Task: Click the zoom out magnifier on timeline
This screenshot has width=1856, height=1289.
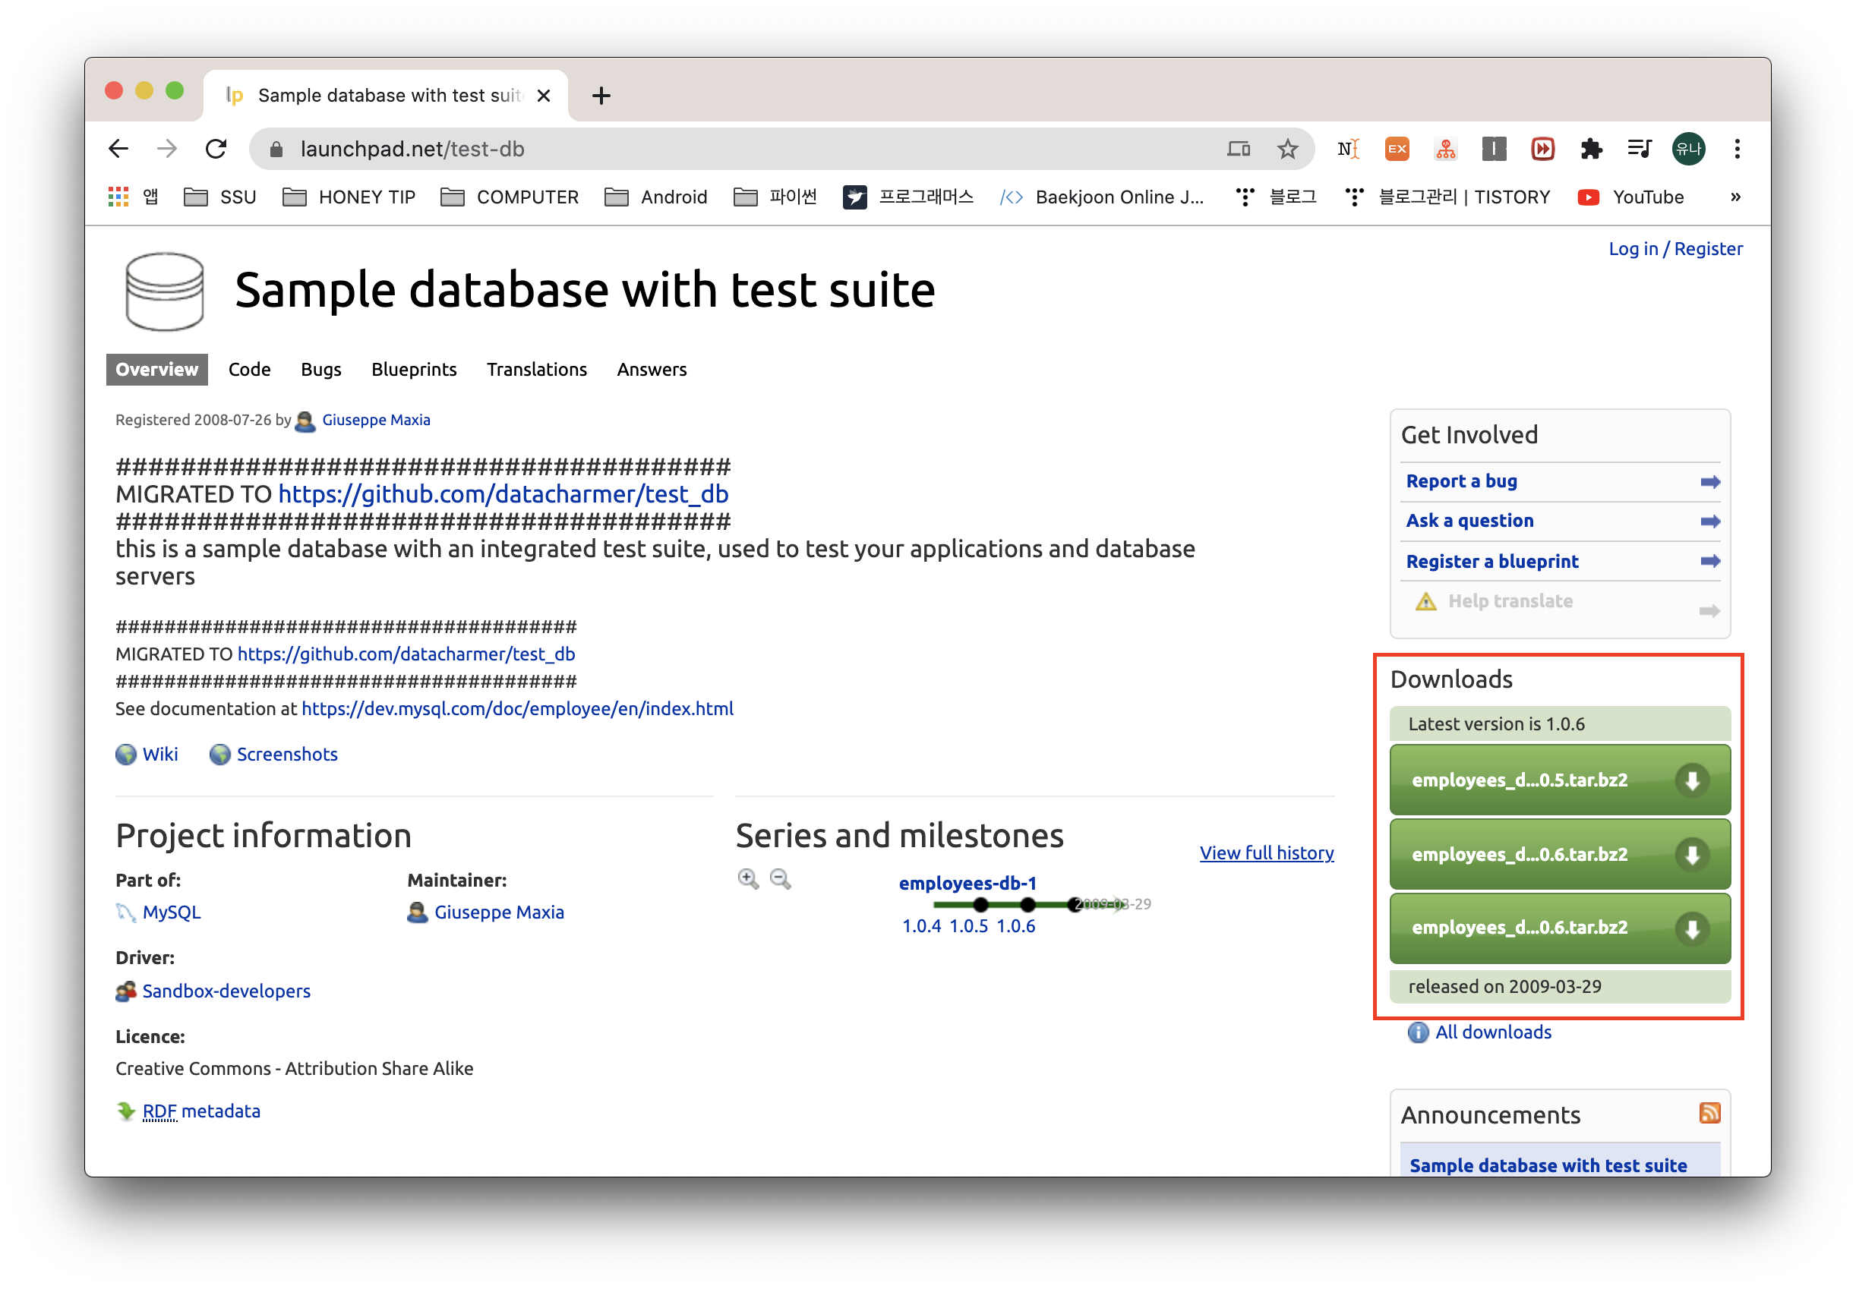Action: [780, 879]
